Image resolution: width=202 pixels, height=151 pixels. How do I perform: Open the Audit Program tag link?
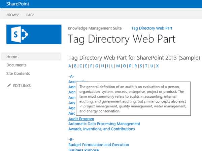81,119
